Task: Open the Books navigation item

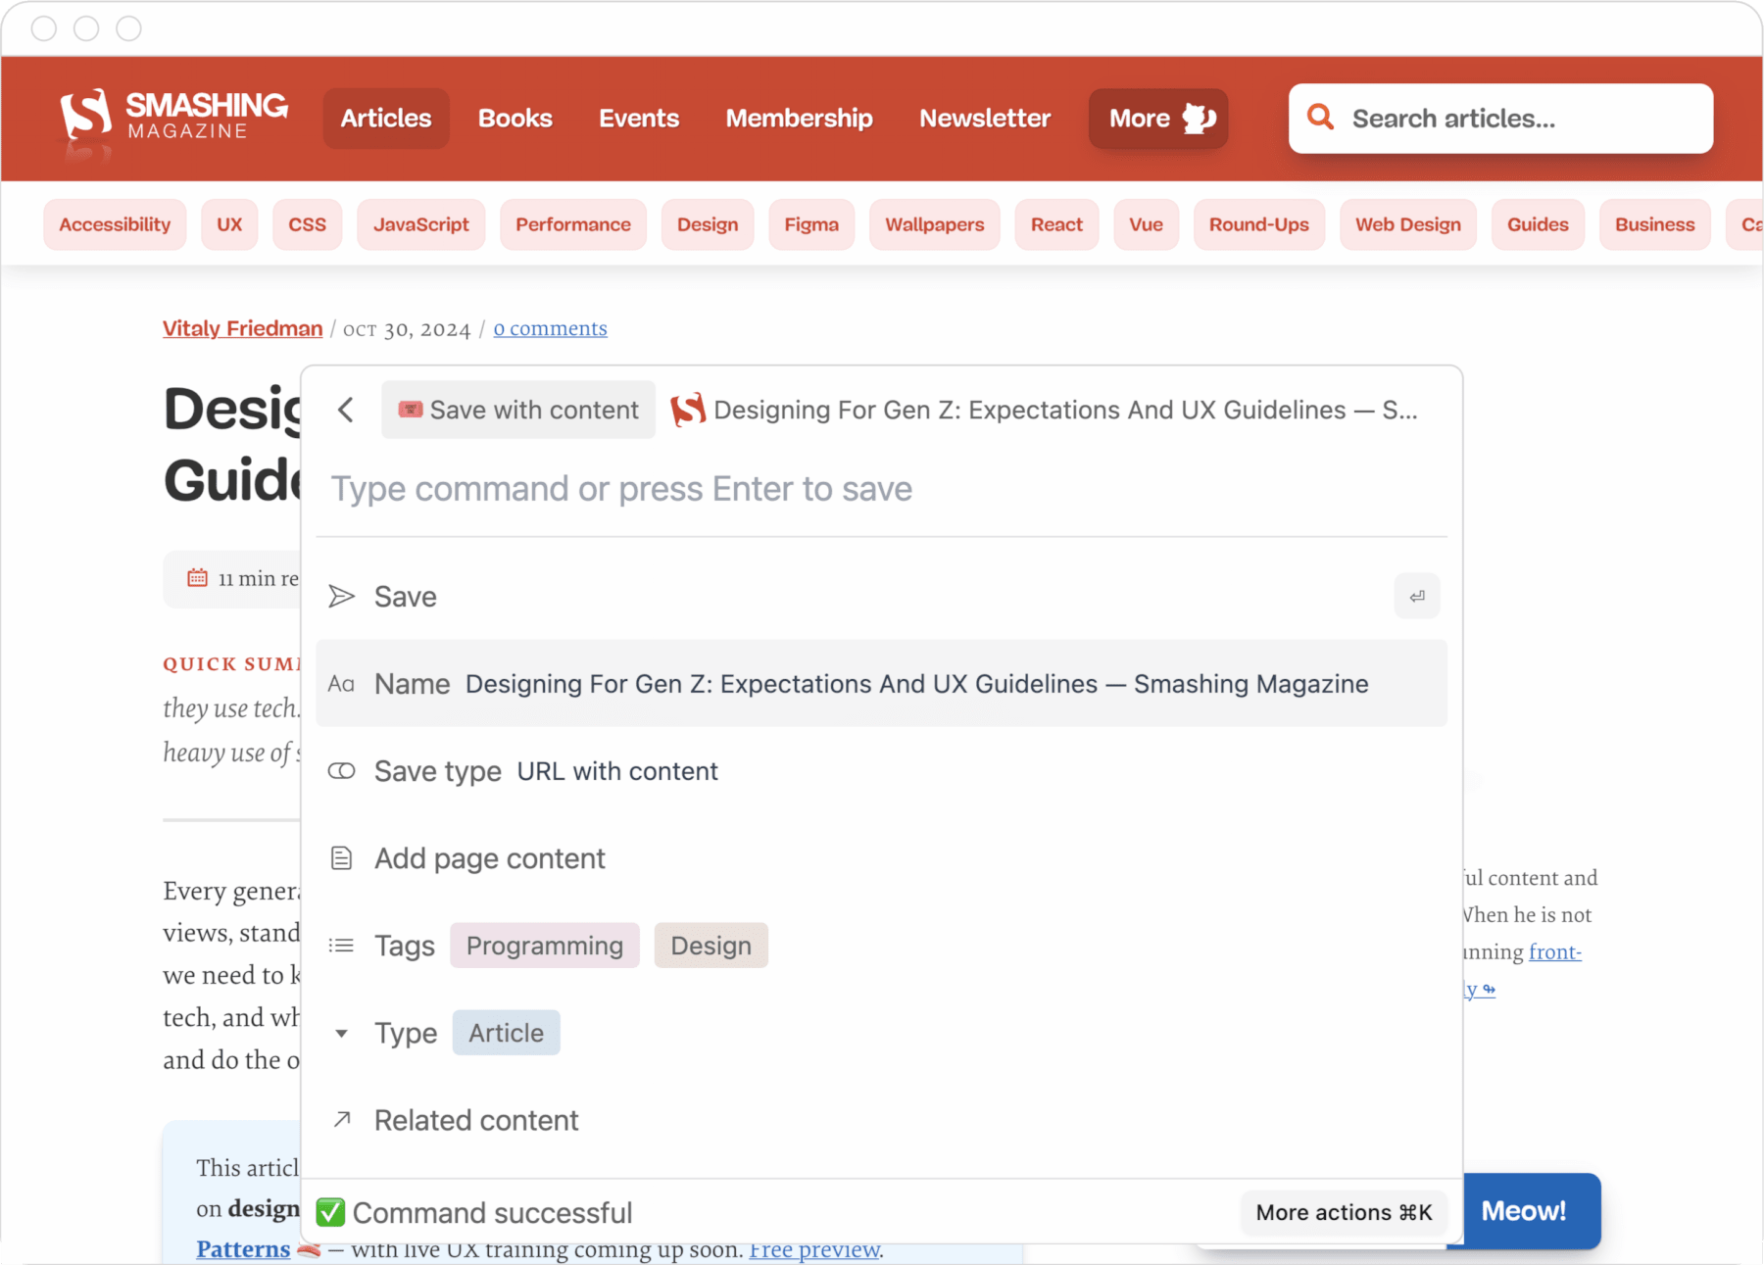Action: (515, 119)
